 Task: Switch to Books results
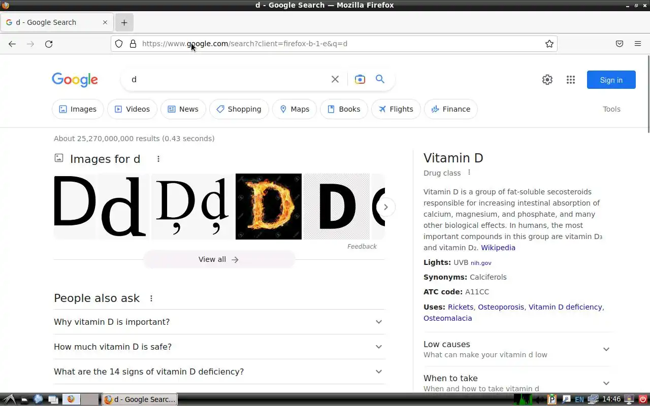[x=344, y=109]
